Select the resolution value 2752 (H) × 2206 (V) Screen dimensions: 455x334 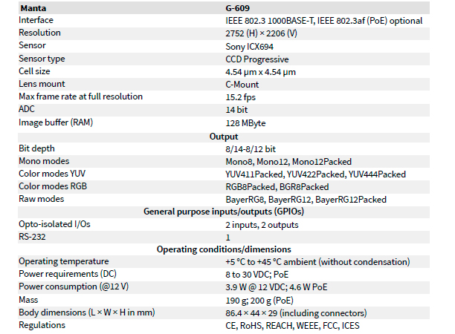coord(261,33)
